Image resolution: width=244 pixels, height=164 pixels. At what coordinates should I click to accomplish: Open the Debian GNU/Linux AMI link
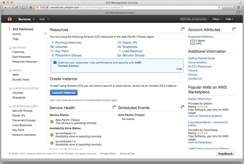point(200,99)
